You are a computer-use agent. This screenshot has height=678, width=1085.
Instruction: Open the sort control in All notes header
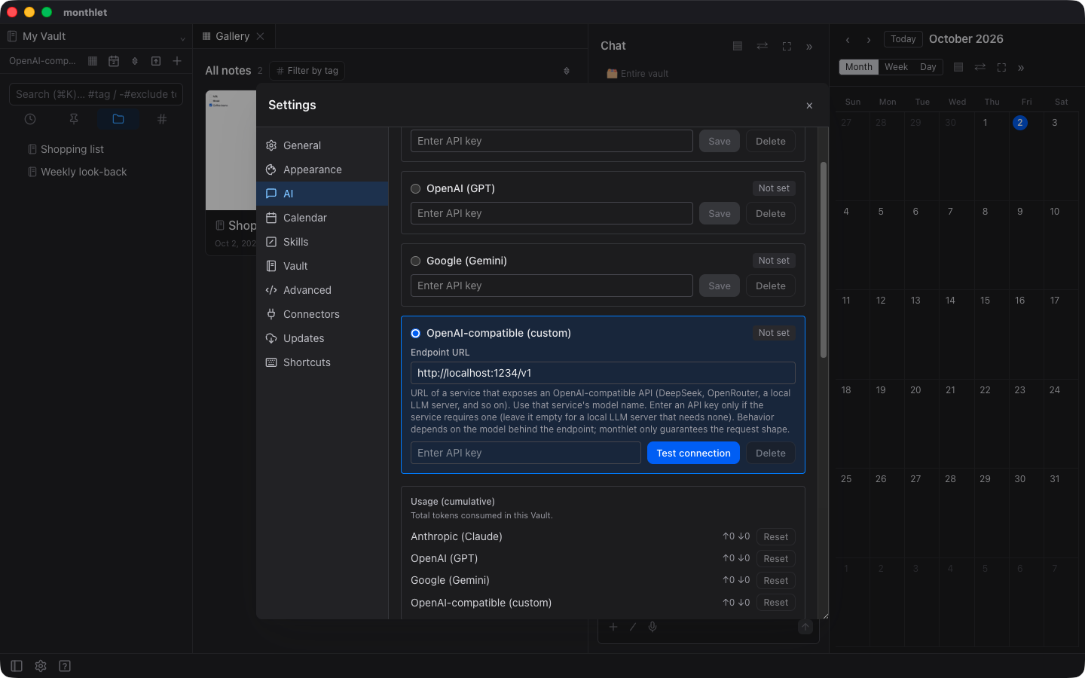coord(567,71)
